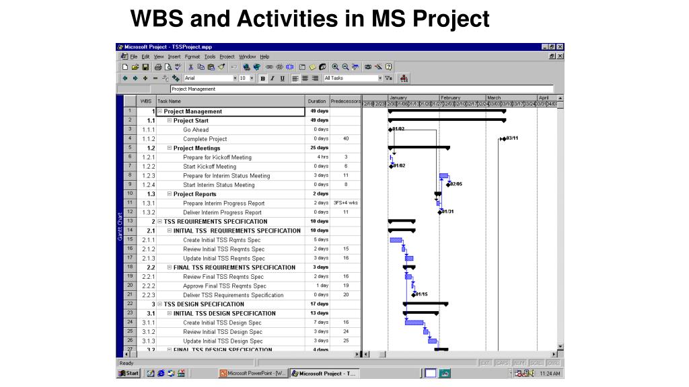Open the Format menu
Image resolution: width=689 pixels, height=387 pixels.
(x=192, y=56)
